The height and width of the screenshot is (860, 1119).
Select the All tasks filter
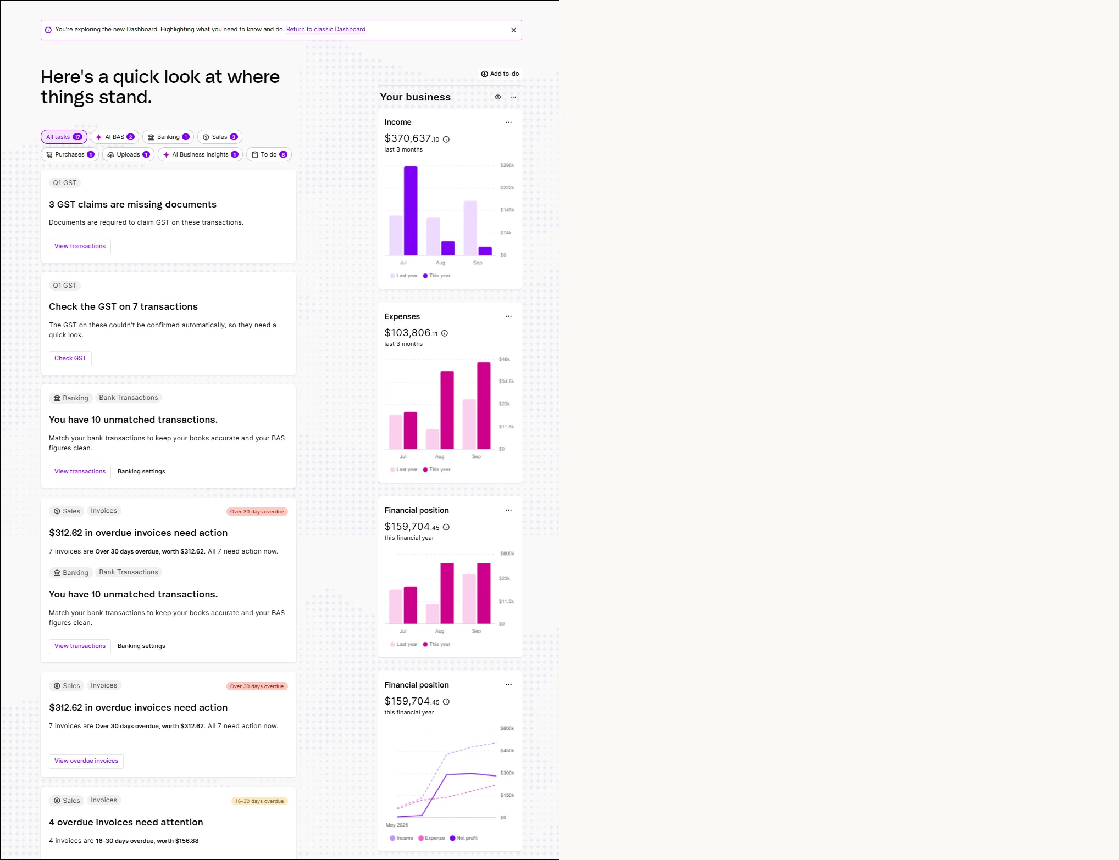(64, 137)
